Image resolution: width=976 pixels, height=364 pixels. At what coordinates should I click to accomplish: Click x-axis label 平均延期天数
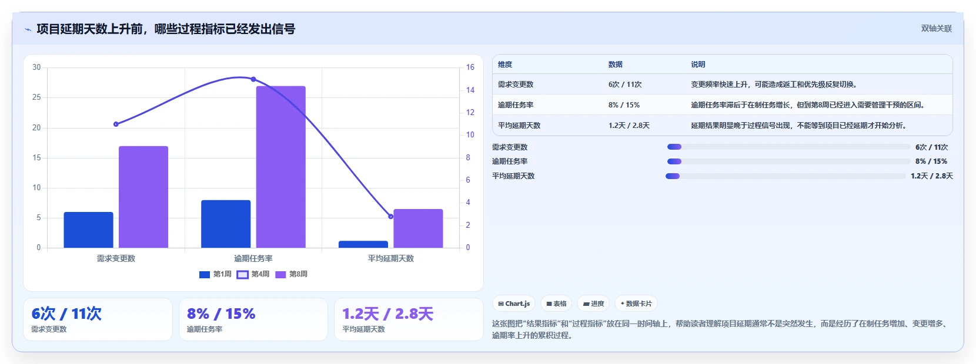391,258
